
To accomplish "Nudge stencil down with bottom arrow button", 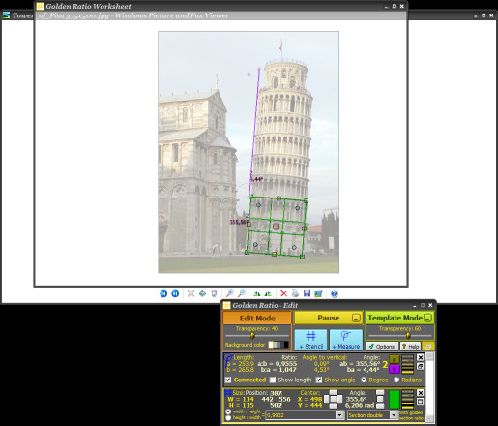I will coord(334,406).
